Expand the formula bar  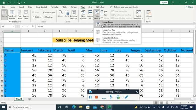(x=194, y=26)
